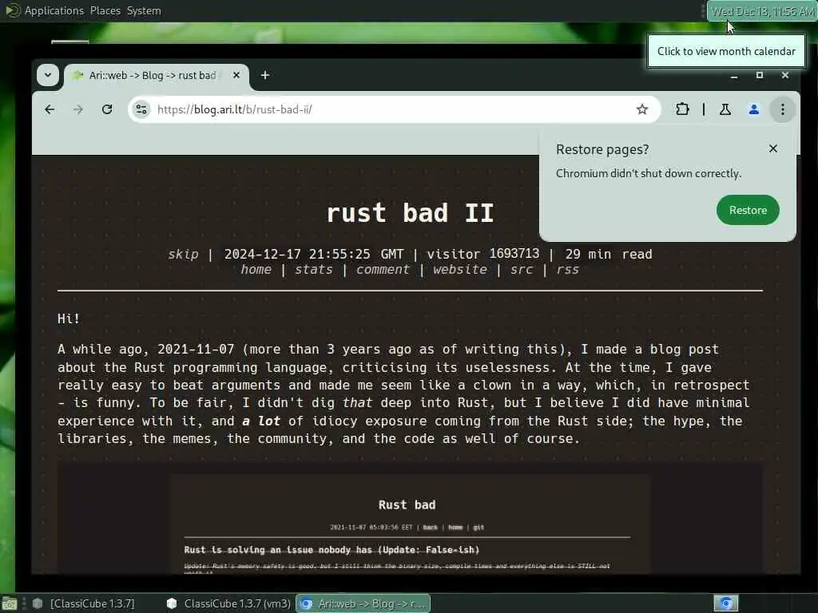
Task: Bookmark this page with the star icon
Action: 642,109
